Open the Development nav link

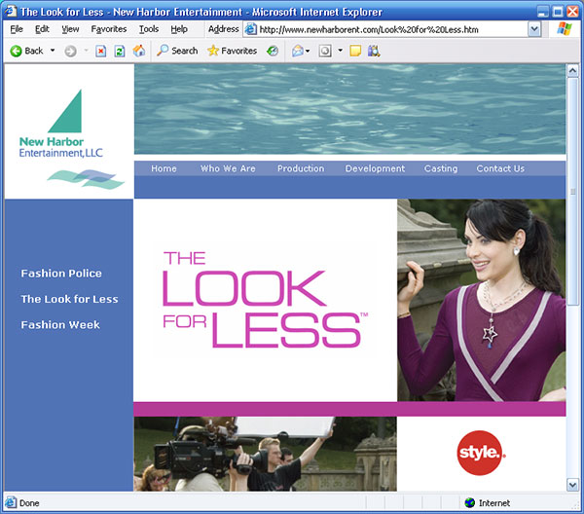click(375, 168)
